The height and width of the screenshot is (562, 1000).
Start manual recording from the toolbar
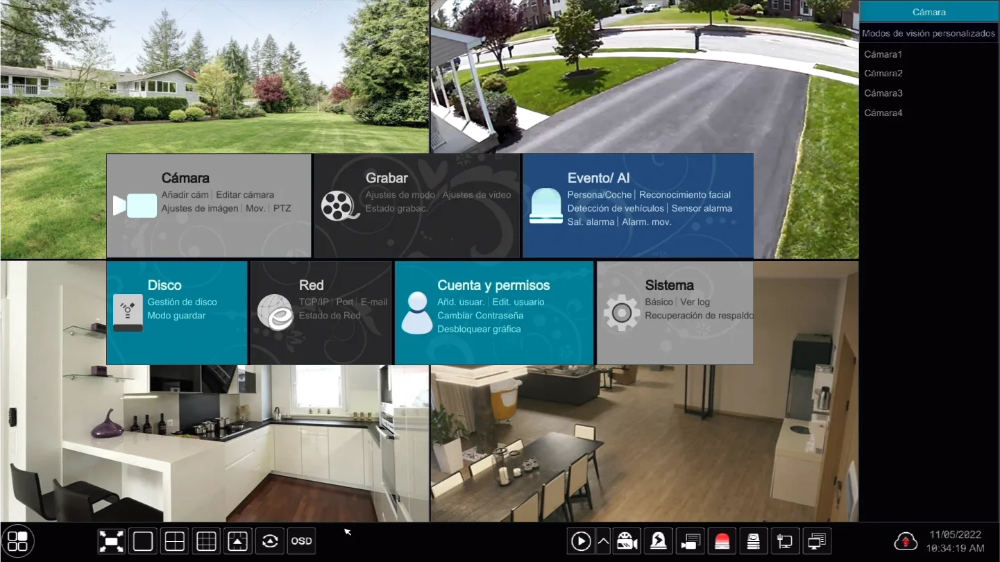[x=627, y=541]
